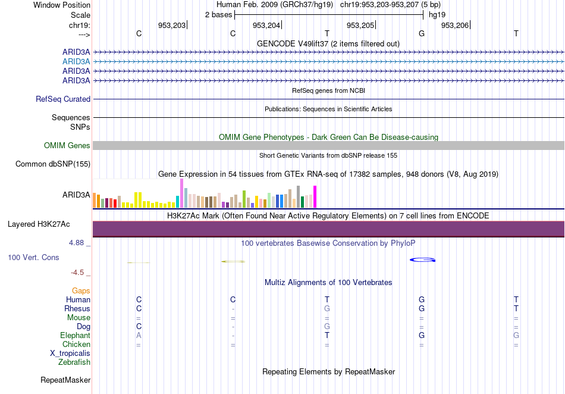The height and width of the screenshot is (394, 565).
Task: Open H3K27Ac Mark ENCODE track title
Action: pyautogui.click(x=328, y=216)
